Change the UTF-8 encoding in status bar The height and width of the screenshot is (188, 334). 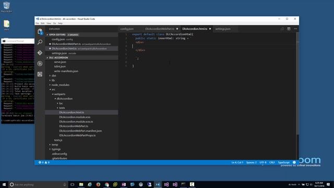pyautogui.click(x=263, y=162)
